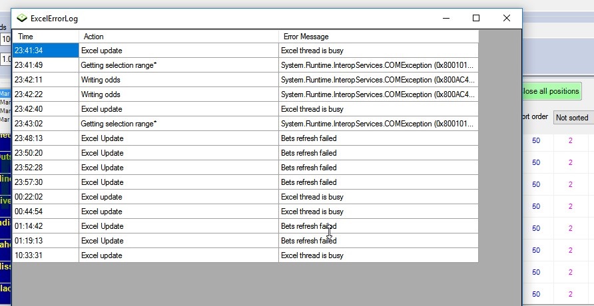The height and width of the screenshot is (306, 594).
Task: Click COMException message in 23:43:02 row
Action: [x=378, y=124]
